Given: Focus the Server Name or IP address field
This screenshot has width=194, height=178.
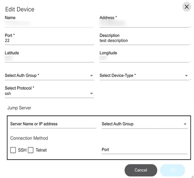Looking at the screenshot, I should coord(53,124).
